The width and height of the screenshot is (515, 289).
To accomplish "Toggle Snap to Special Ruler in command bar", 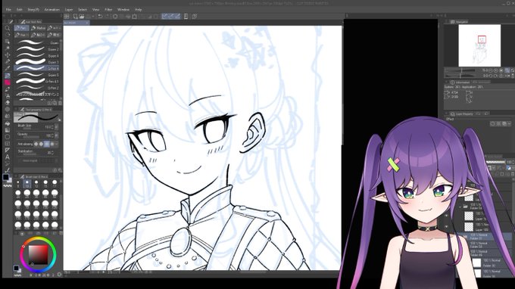I will [171, 17].
